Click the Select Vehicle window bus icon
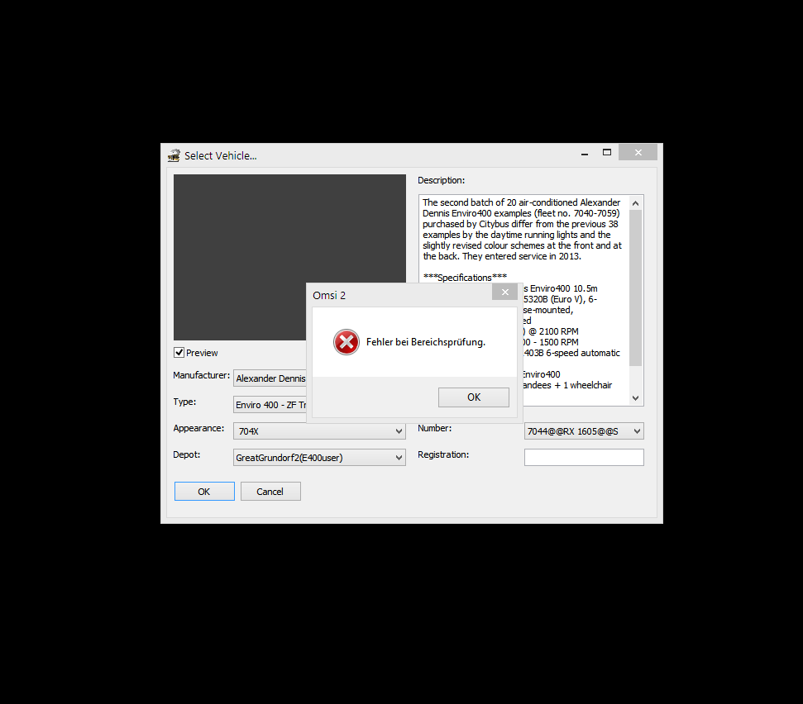 click(x=174, y=155)
